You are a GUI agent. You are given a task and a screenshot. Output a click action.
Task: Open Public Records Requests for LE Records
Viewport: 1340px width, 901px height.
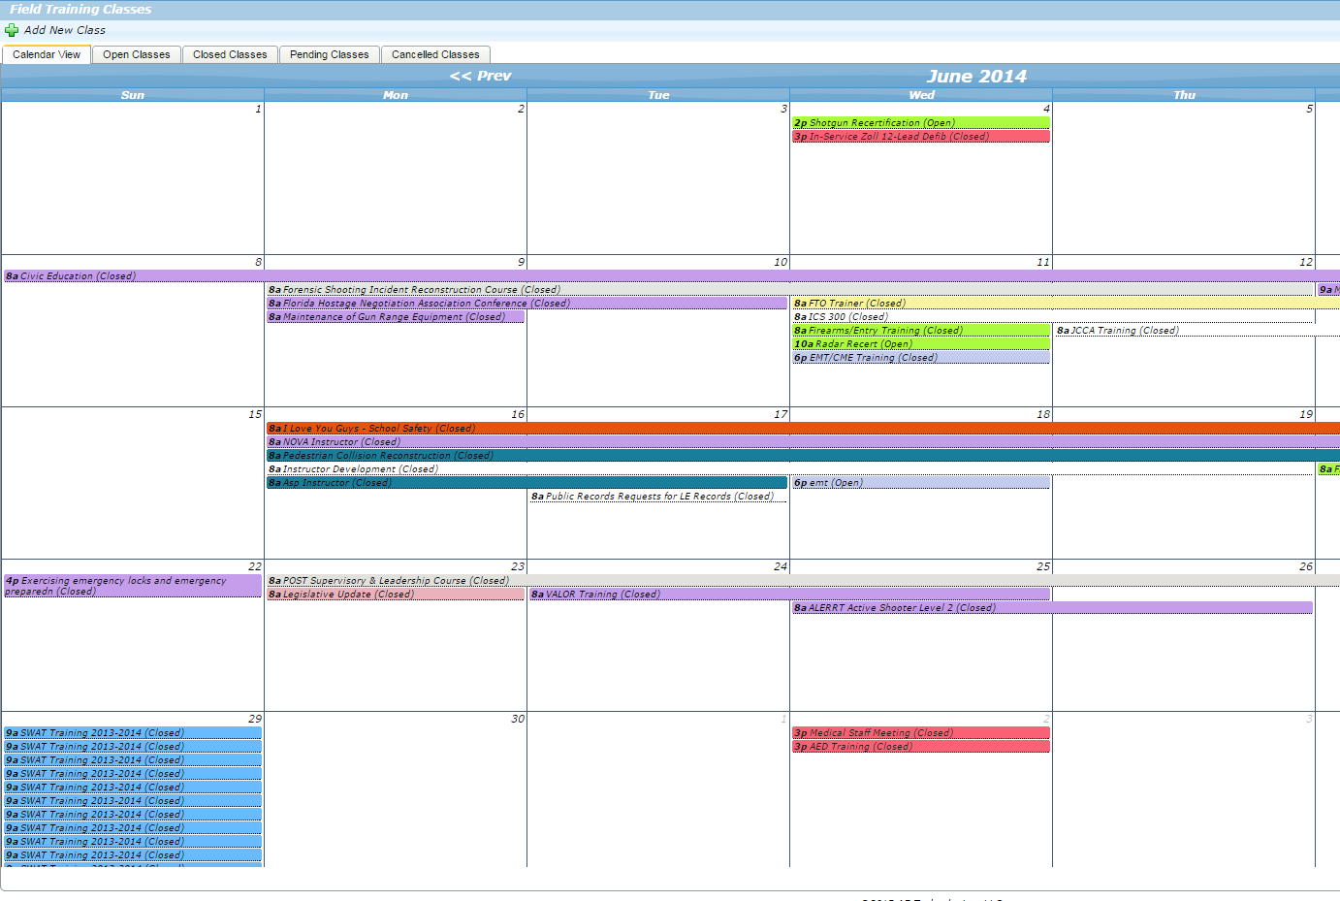point(659,497)
